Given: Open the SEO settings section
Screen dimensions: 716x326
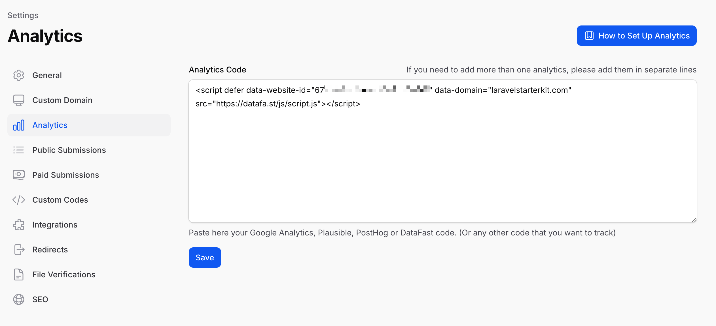Looking at the screenshot, I should 40,299.
